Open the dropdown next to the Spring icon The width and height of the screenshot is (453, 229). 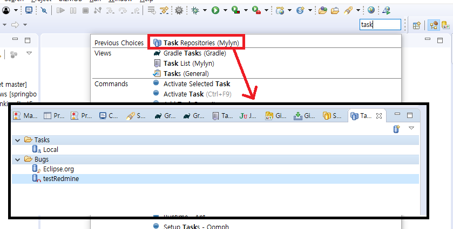click(310, 11)
